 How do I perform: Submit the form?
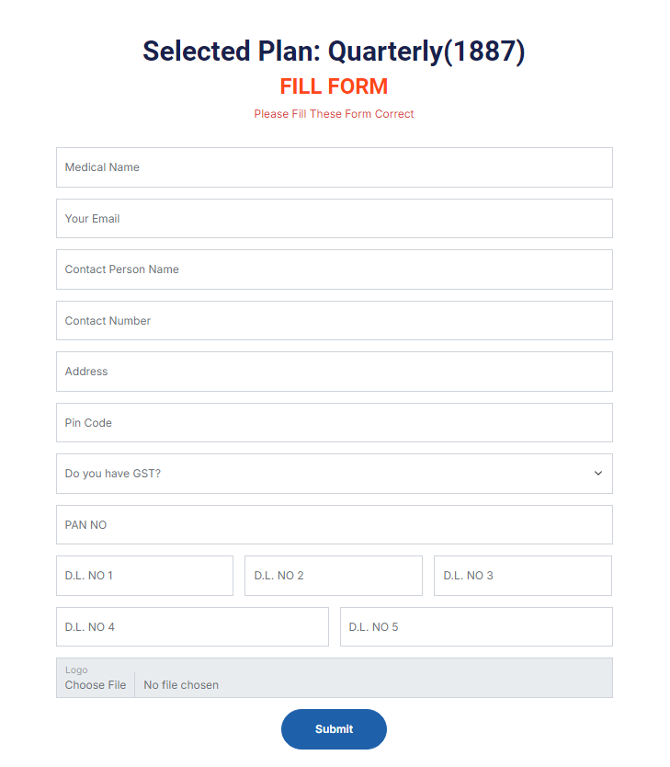point(334,729)
